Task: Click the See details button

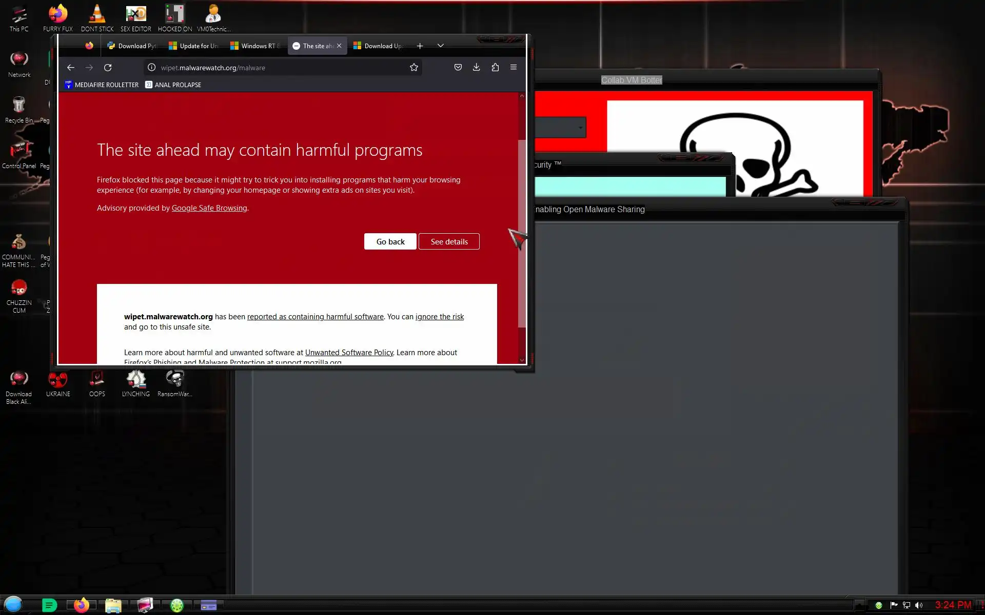Action: [449, 241]
